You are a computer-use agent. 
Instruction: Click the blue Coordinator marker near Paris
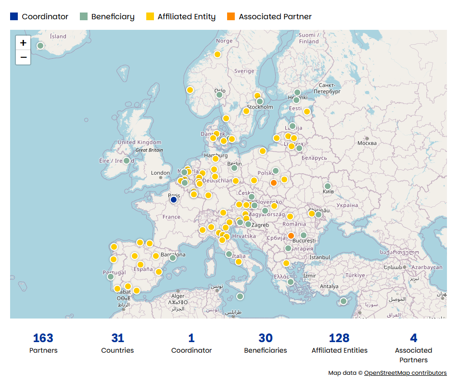pos(173,198)
